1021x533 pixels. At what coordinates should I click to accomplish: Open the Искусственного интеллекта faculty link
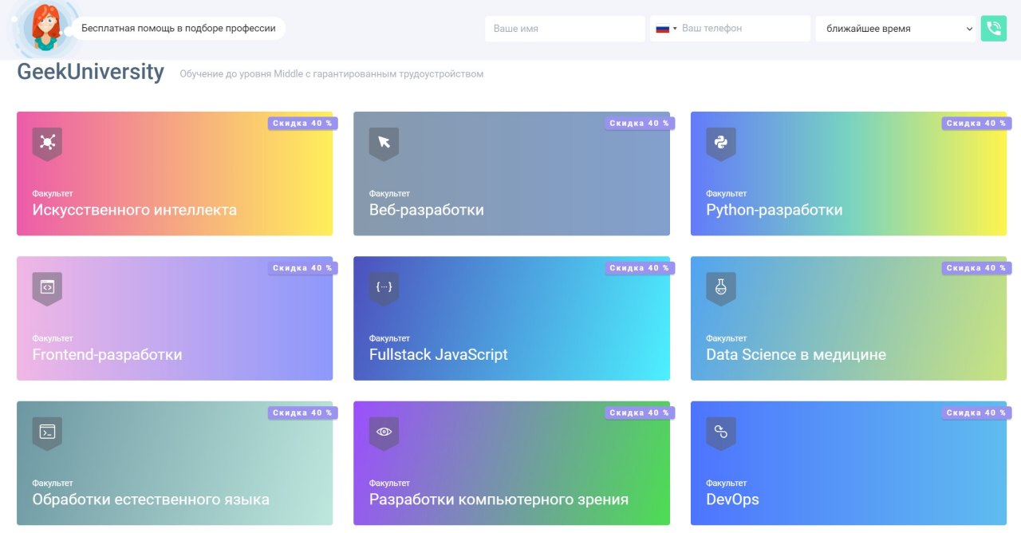(x=175, y=174)
